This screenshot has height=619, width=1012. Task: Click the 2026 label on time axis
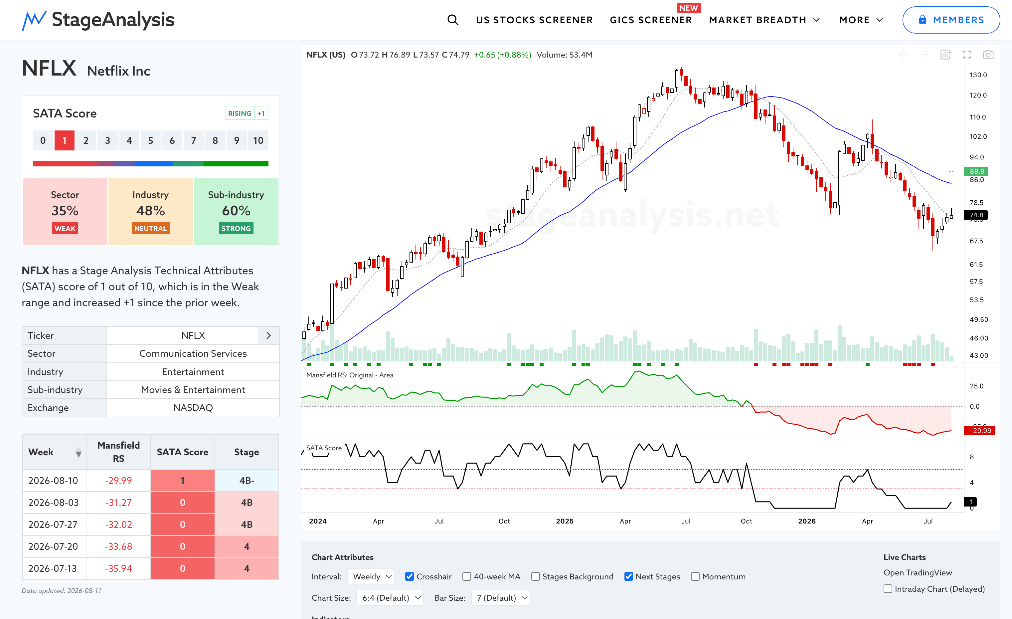tap(807, 521)
